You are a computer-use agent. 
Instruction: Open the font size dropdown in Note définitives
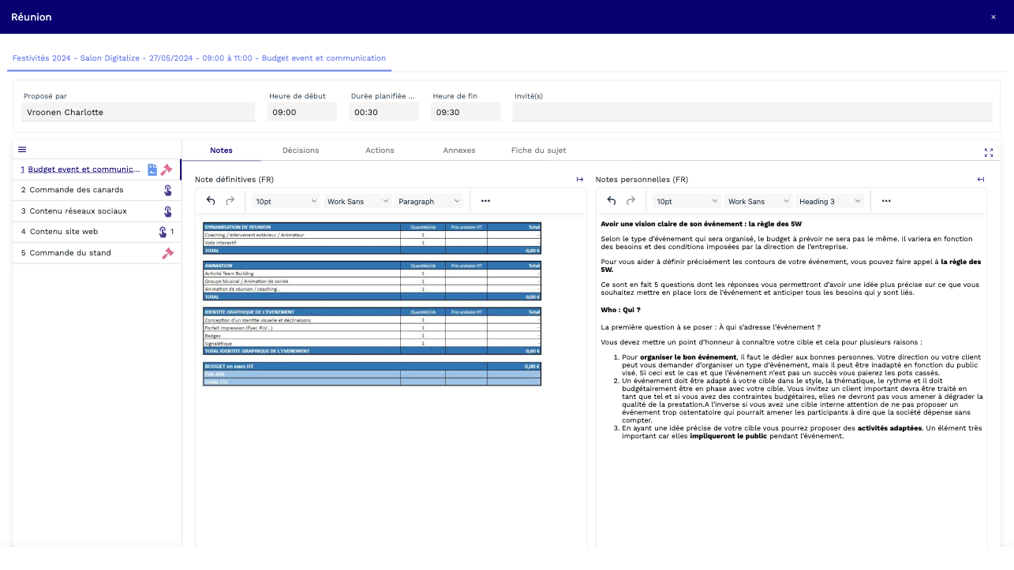point(285,200)
